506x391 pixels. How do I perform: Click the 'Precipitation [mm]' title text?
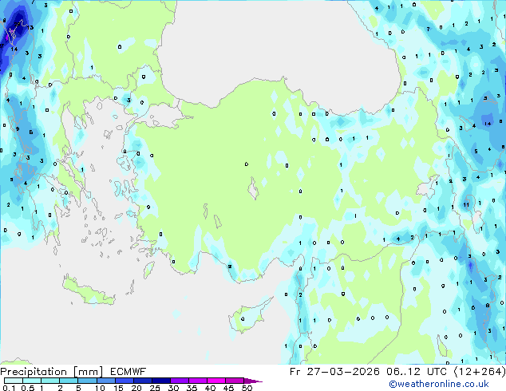52,372
